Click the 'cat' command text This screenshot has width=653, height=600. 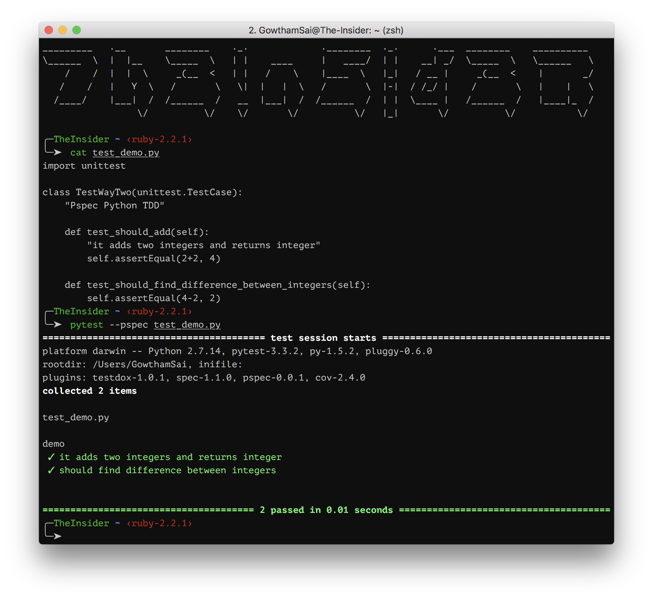tap(78, 153)
